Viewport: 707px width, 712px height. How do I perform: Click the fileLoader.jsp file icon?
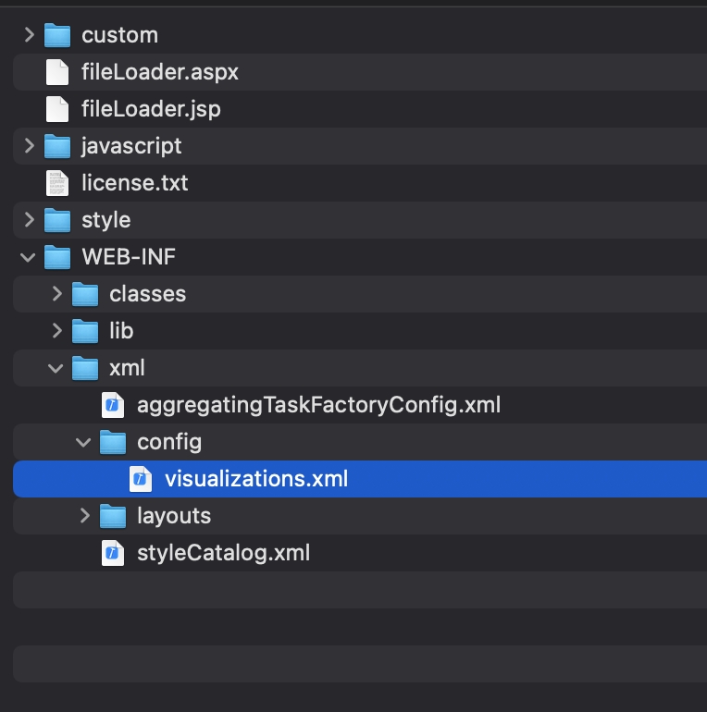pos(57,109)
